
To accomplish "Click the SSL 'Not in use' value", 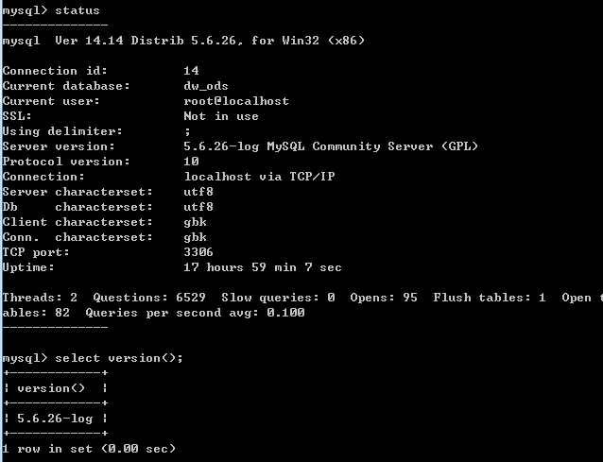I will click(x=221, y=116).
